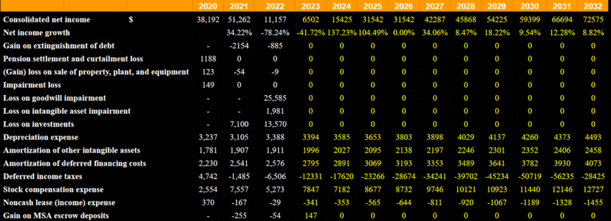Click 2022 net income cell 11,157
Image resolution: width=611 pixels, height=221 pixels.
[x=275, y=20]
